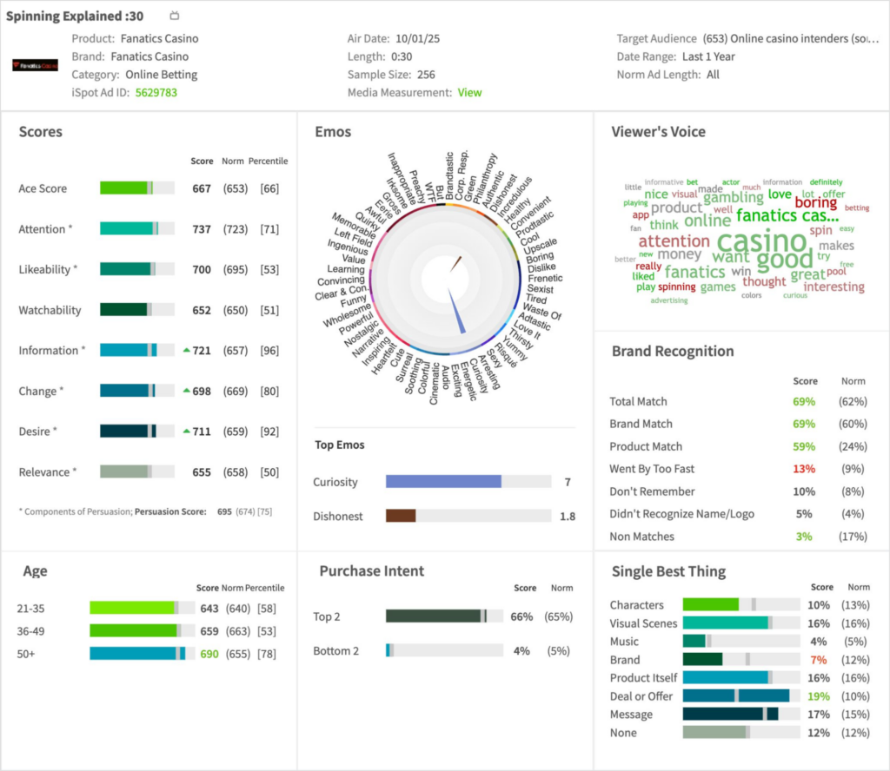Click the Product Match 59% score
The image size is (890, 771).
(x=804, y=446)
